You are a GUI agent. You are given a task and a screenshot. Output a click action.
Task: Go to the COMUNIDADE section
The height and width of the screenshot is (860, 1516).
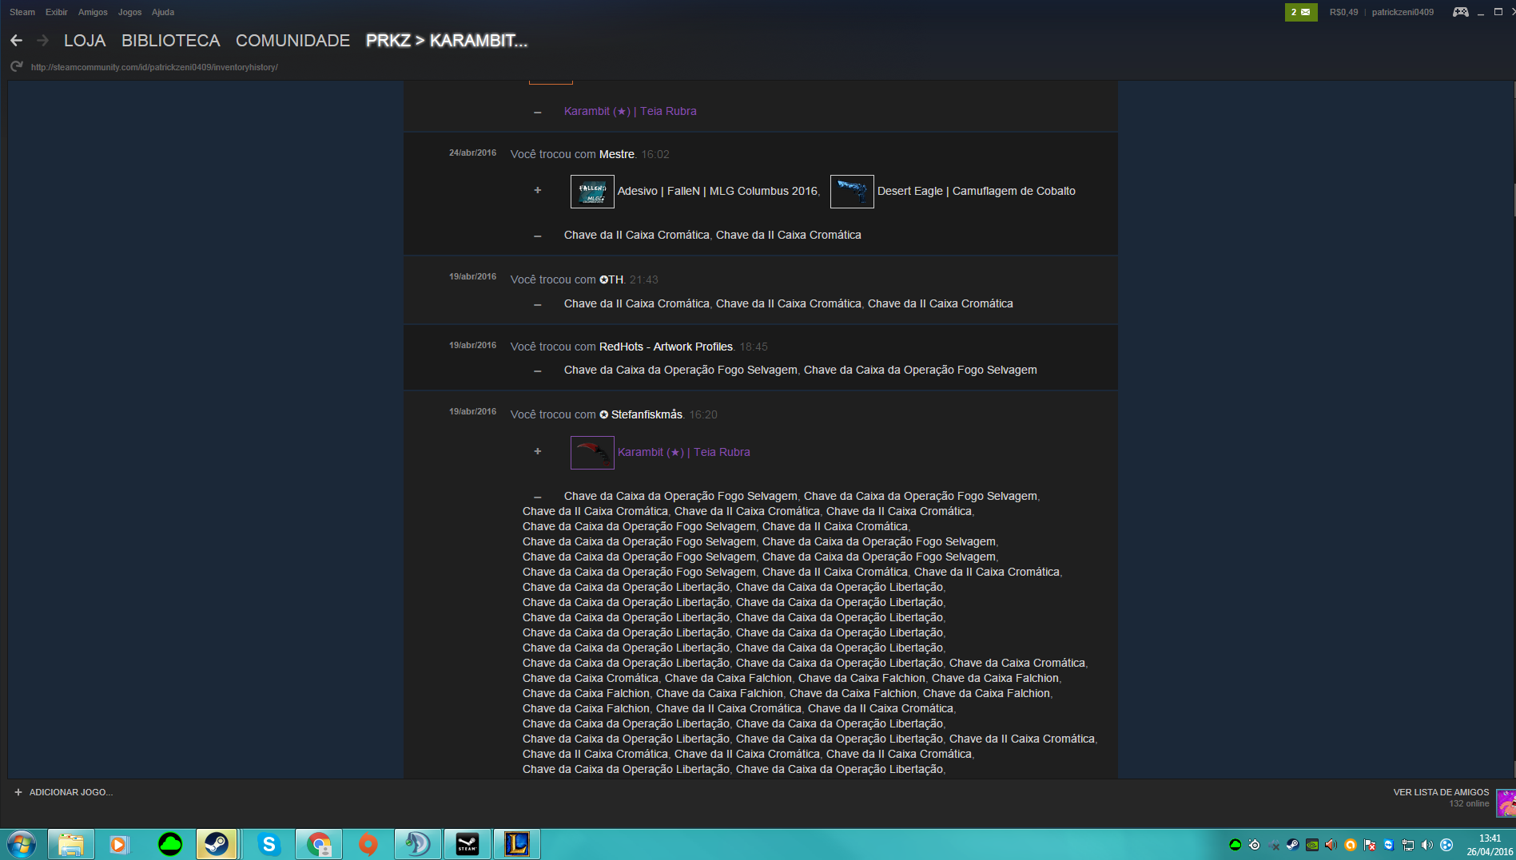[292, 41]
